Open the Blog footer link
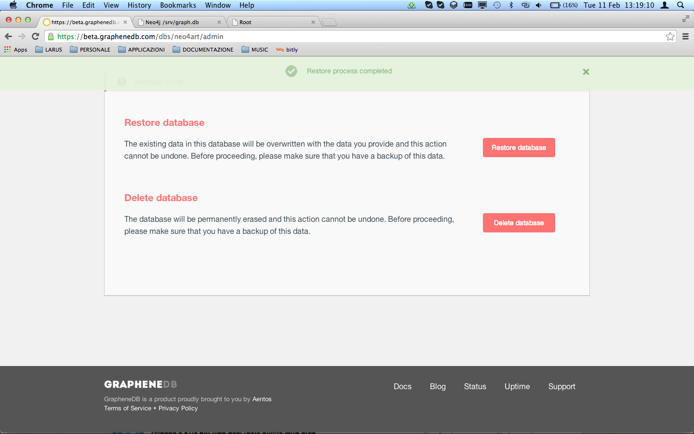Screen dimensions: 694x434 pos(438,386)
